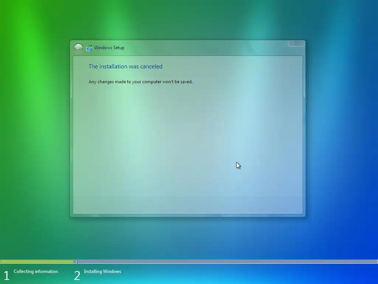The height and width of the screenshot is (284, 378).
Task: Click 'Any changes made to your computer won't be saved.'
Action: pyautogui.click(x=141, y=82)
